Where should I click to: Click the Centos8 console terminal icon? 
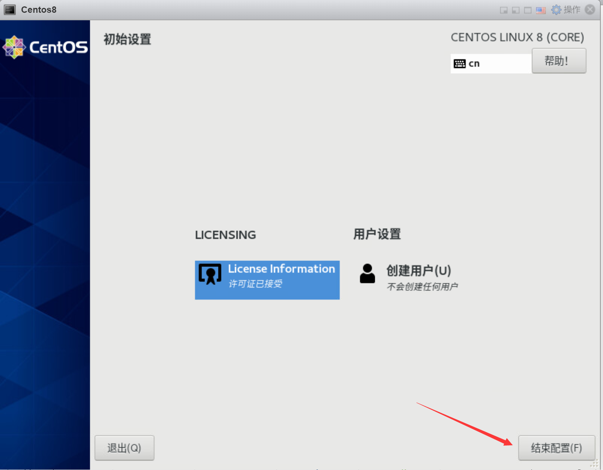pyautogui.click(x=10, y=10)
